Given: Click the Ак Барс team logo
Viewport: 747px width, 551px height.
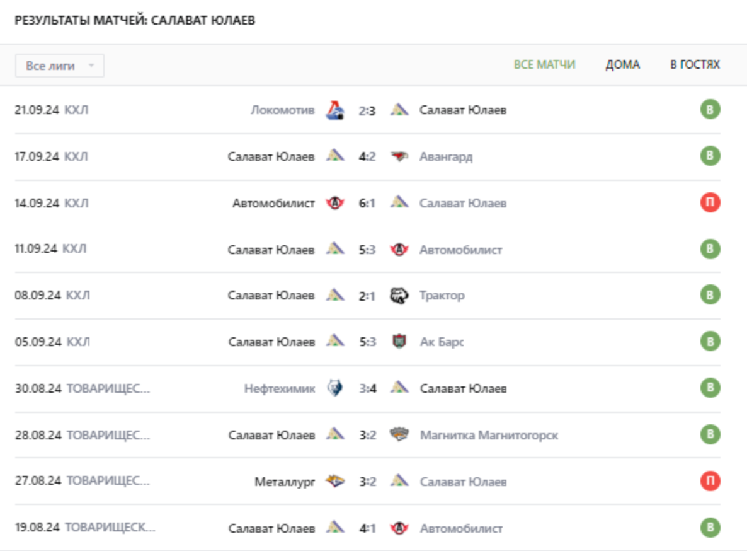Looking at the screenshot, I should tap(399, 342).
